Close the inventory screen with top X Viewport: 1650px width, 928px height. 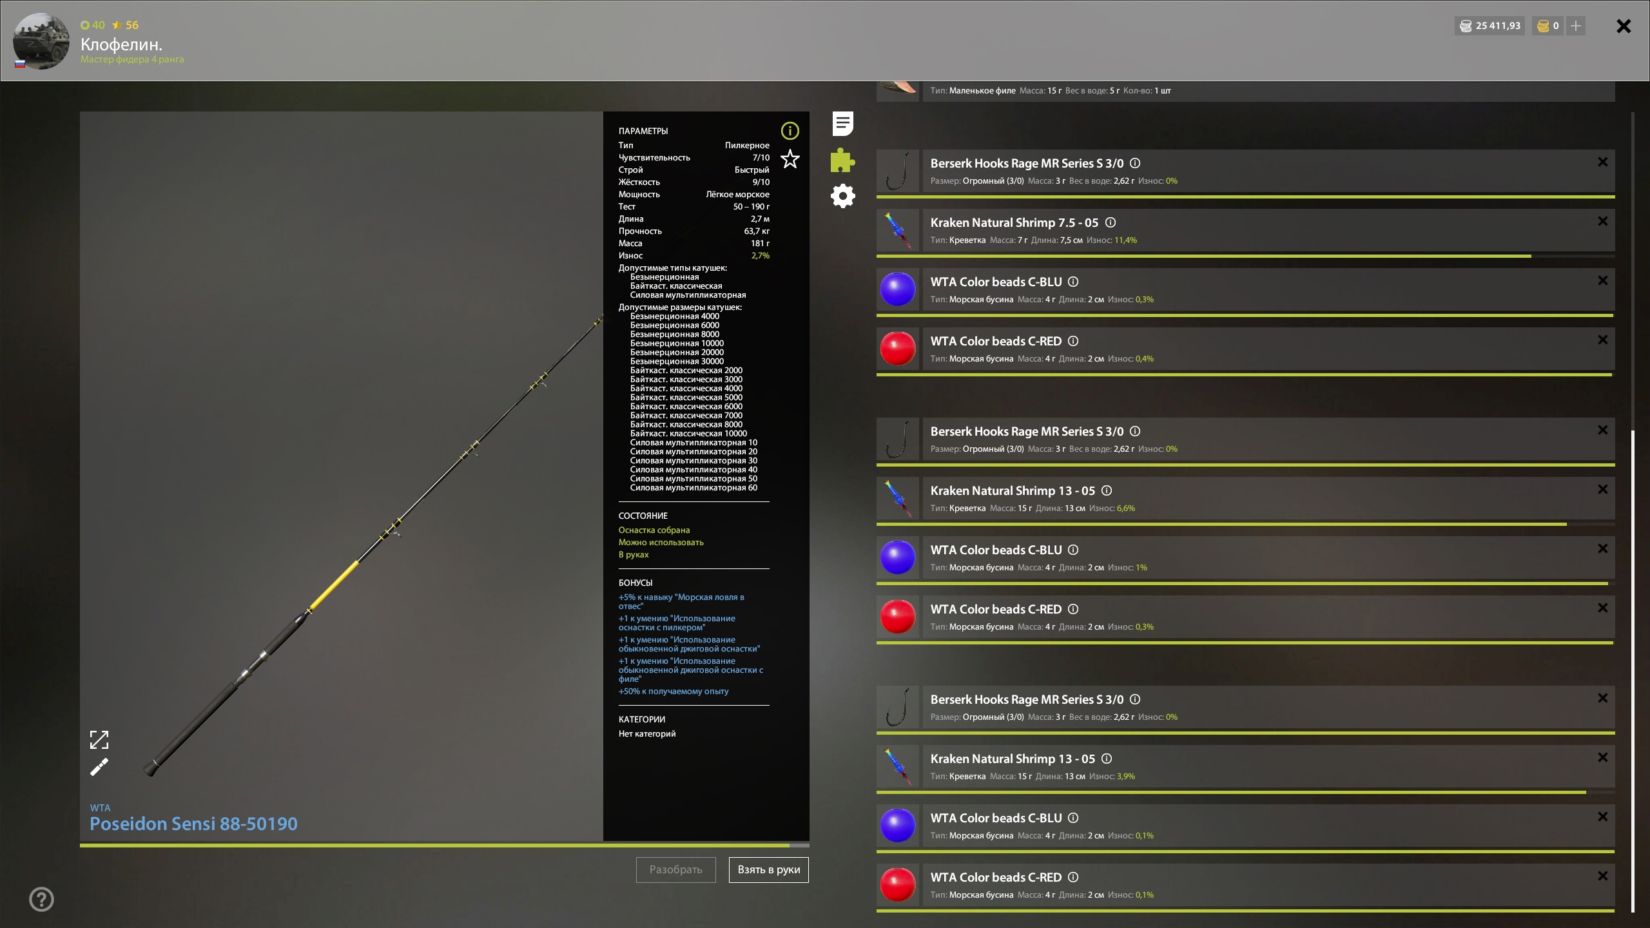(1623, 26)
